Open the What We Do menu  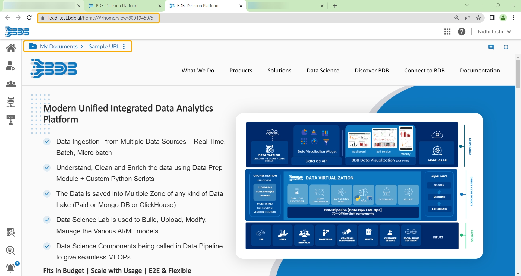[198, 71]
